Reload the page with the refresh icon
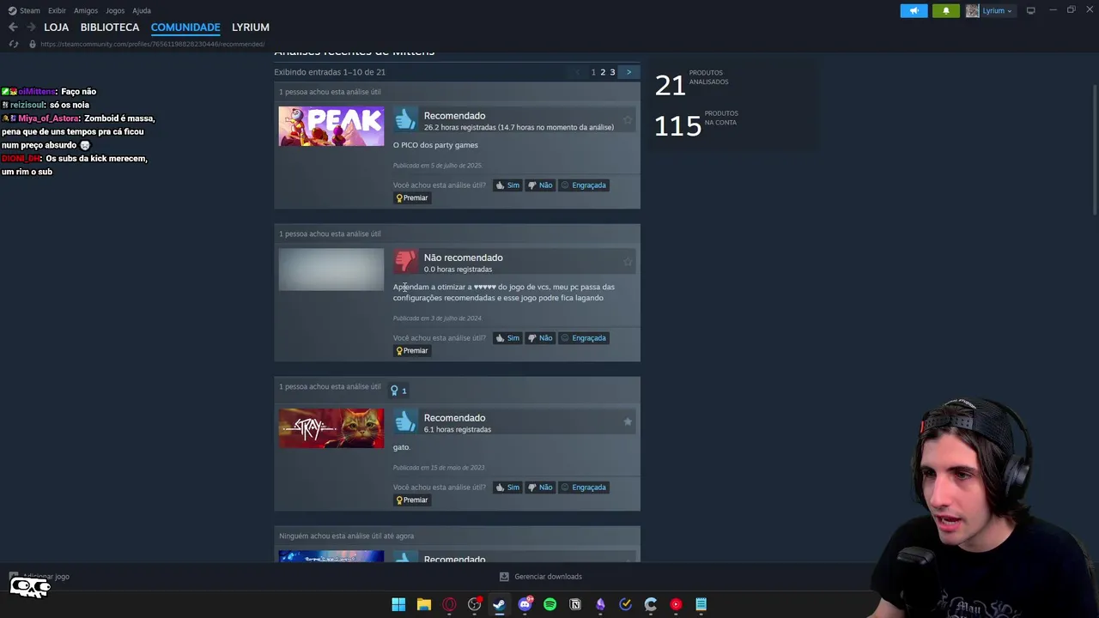The image size is (1099, 618). (x=13, y=44)
